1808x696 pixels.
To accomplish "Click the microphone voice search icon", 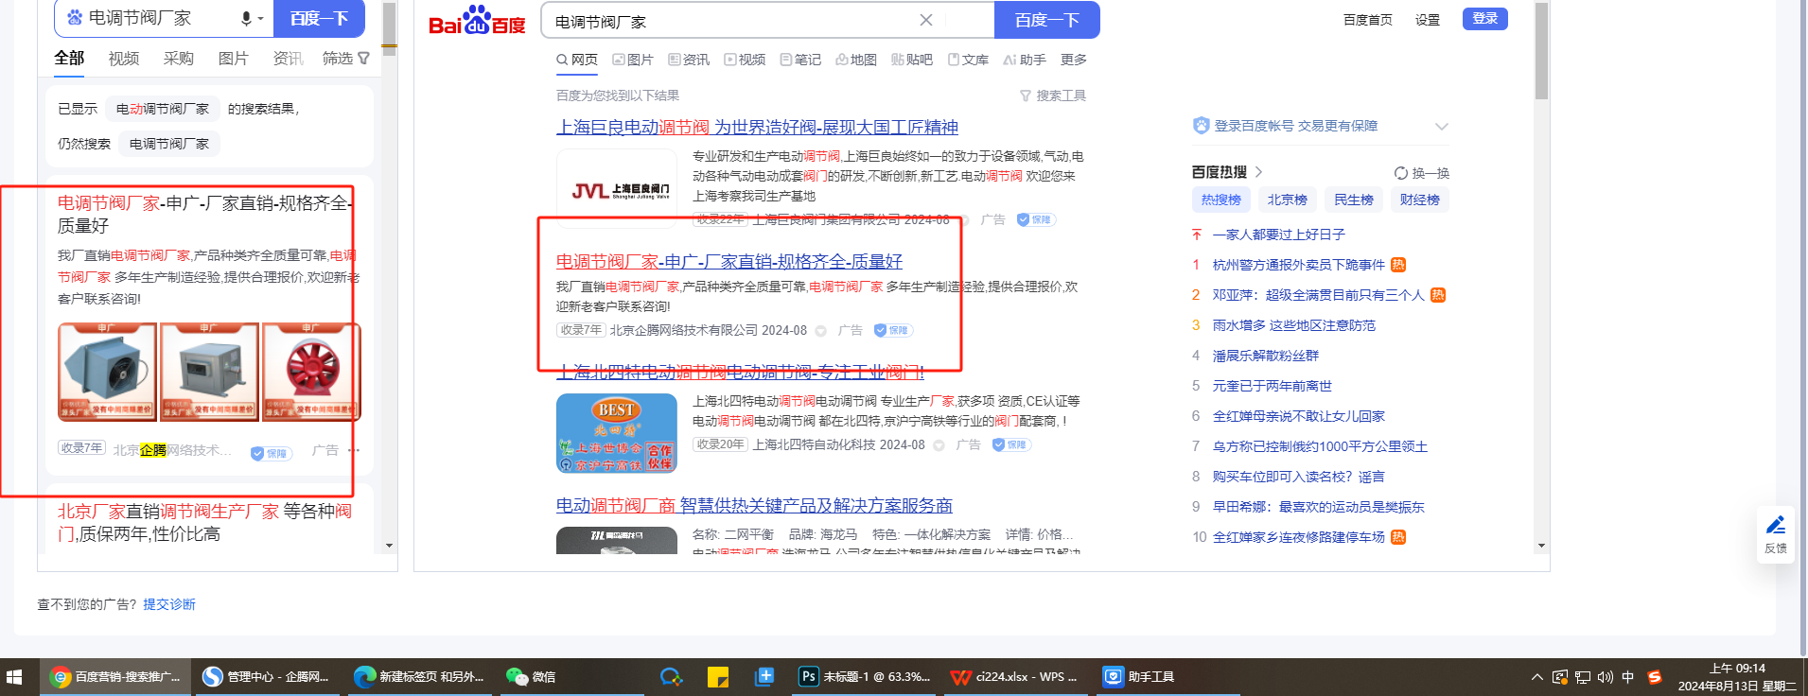I will pyautogui.click(x=246, y=18).
